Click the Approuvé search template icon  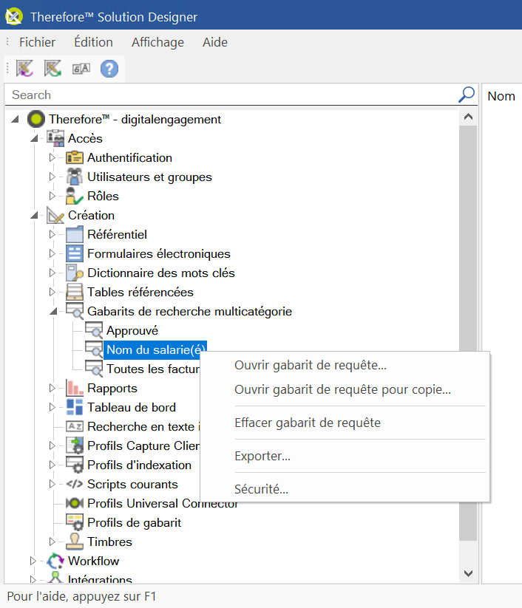(94, 330)
